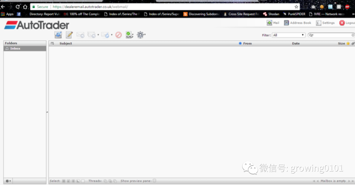Go to Settings in header
The image size is (355, 185).
tap(325, 23)
